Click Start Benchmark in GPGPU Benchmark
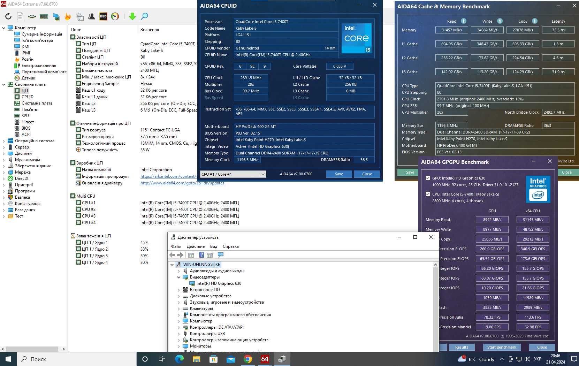This screenshot has width=579, height=366. coord(502,347)
